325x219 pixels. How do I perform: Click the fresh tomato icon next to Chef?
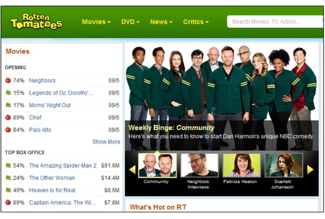point(8,118)
